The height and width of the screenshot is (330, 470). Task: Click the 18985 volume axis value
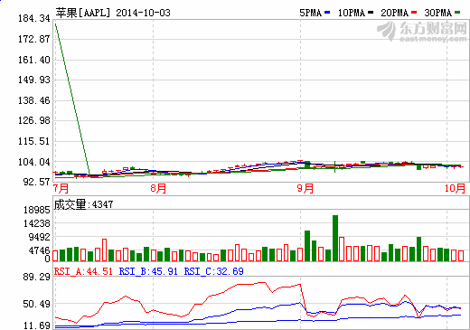(37, 210)
